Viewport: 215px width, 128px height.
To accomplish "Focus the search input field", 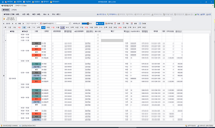I will 62,23.
